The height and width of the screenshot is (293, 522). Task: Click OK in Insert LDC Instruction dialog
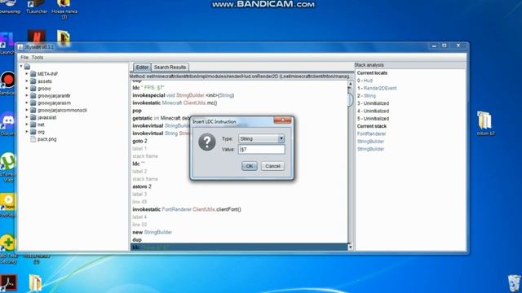250,166
